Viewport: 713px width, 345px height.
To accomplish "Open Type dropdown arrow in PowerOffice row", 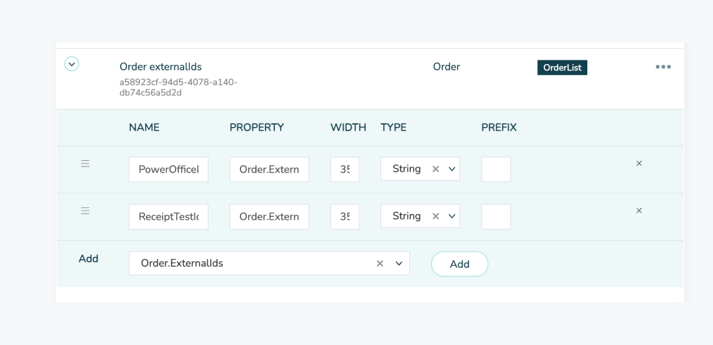I will [x=452, y=169].
